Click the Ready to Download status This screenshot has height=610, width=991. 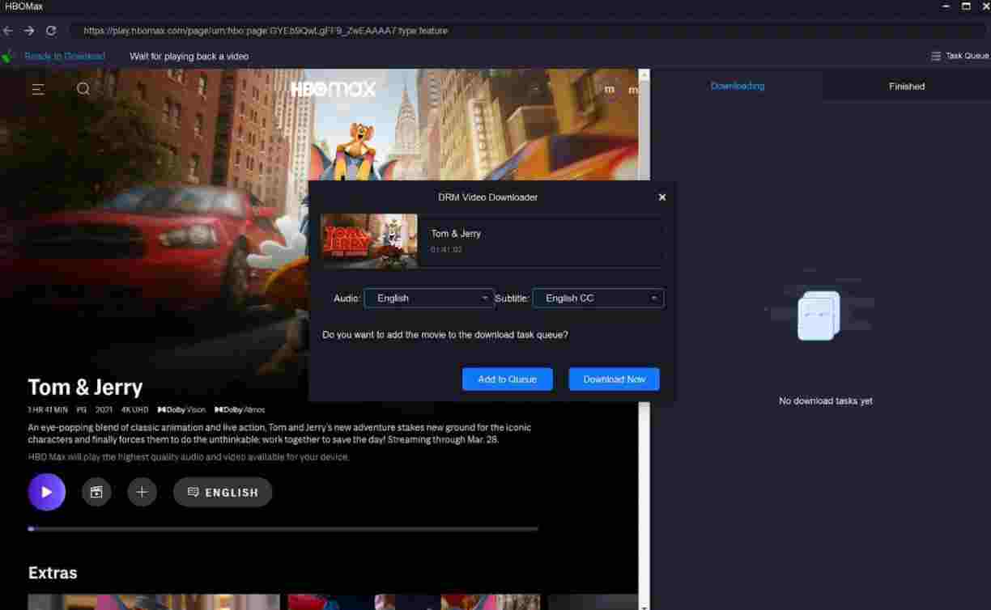click(65, 56)
